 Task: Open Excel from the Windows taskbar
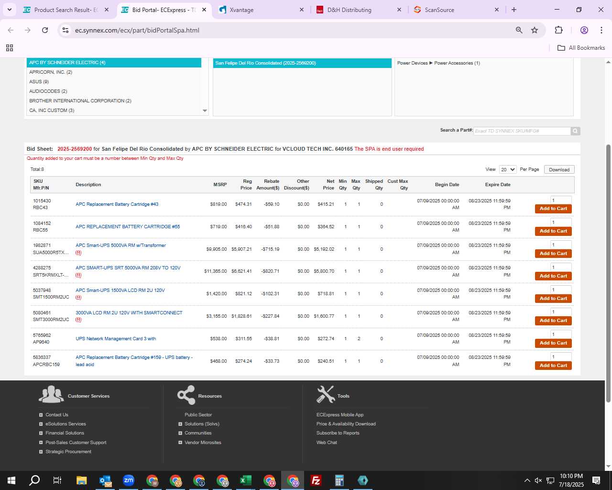(246, 480)
